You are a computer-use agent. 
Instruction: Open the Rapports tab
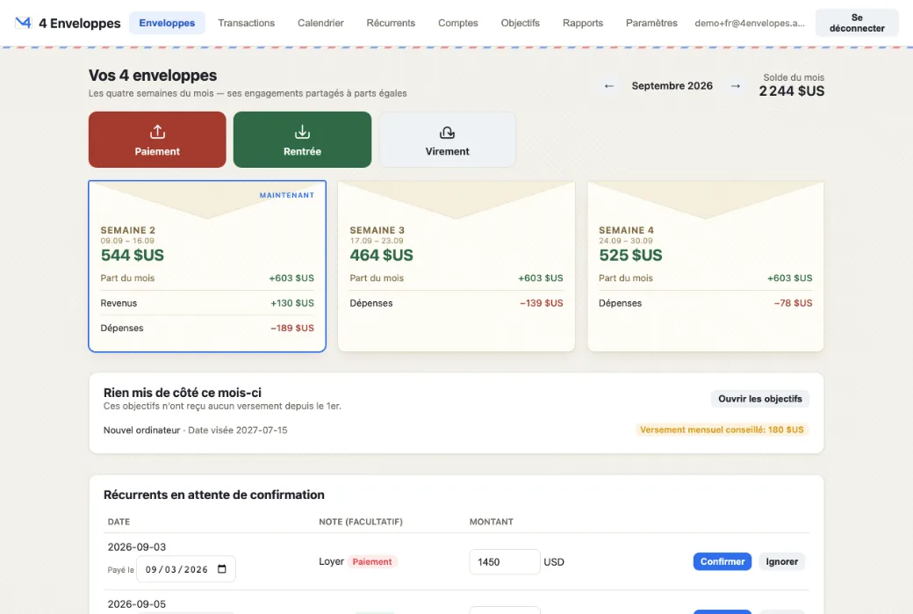click(x=582, y=23)
